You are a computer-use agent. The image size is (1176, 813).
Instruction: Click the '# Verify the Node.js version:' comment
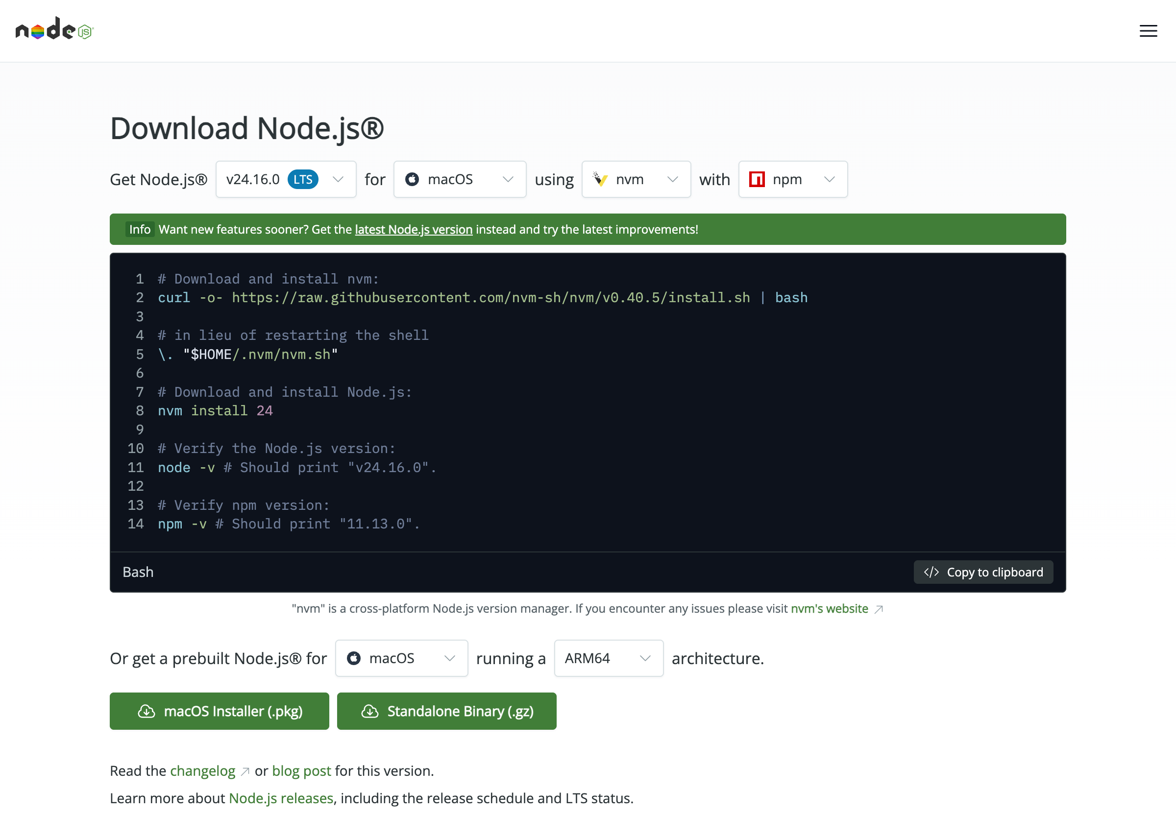(x=277, y=448)
